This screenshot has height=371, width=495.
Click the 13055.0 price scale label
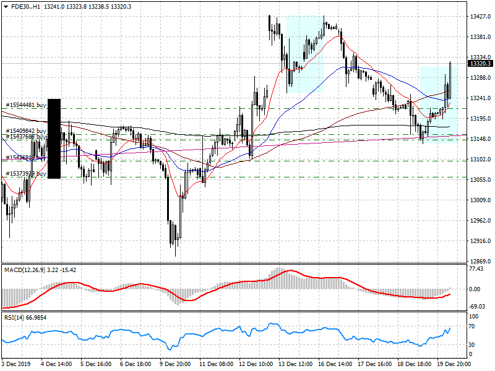tap(480, 180)
